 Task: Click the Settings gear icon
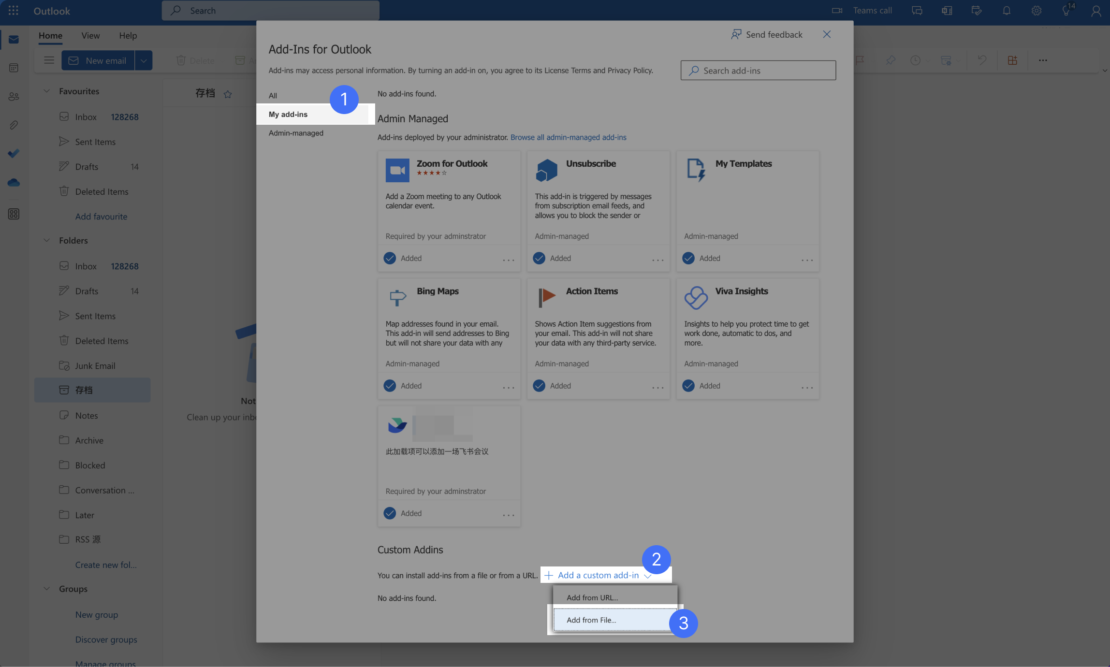(1036, 11)
